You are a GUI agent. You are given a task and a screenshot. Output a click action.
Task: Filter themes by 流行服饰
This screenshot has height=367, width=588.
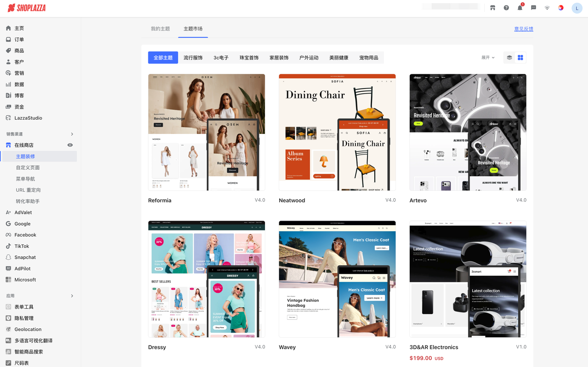pos(193,58)
